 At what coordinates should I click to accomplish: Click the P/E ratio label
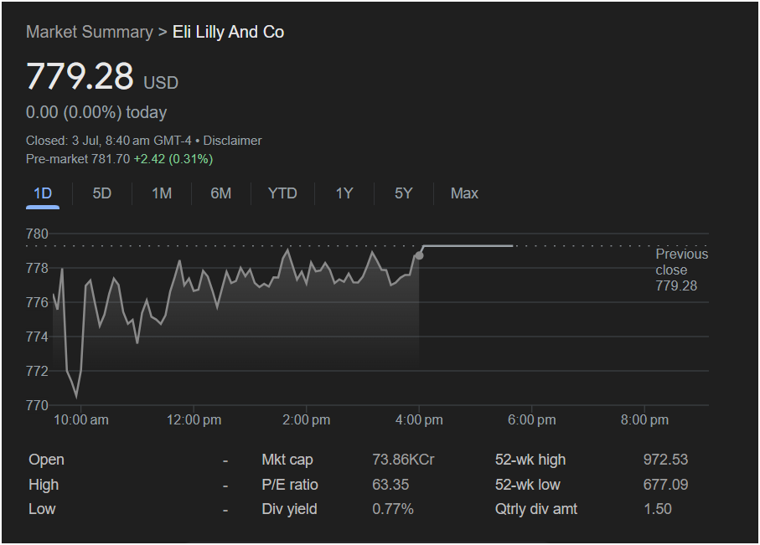point(290,485)
